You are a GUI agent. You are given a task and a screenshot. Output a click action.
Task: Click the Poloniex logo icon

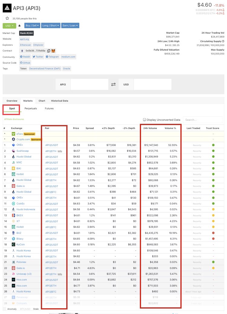coord(13,262)
